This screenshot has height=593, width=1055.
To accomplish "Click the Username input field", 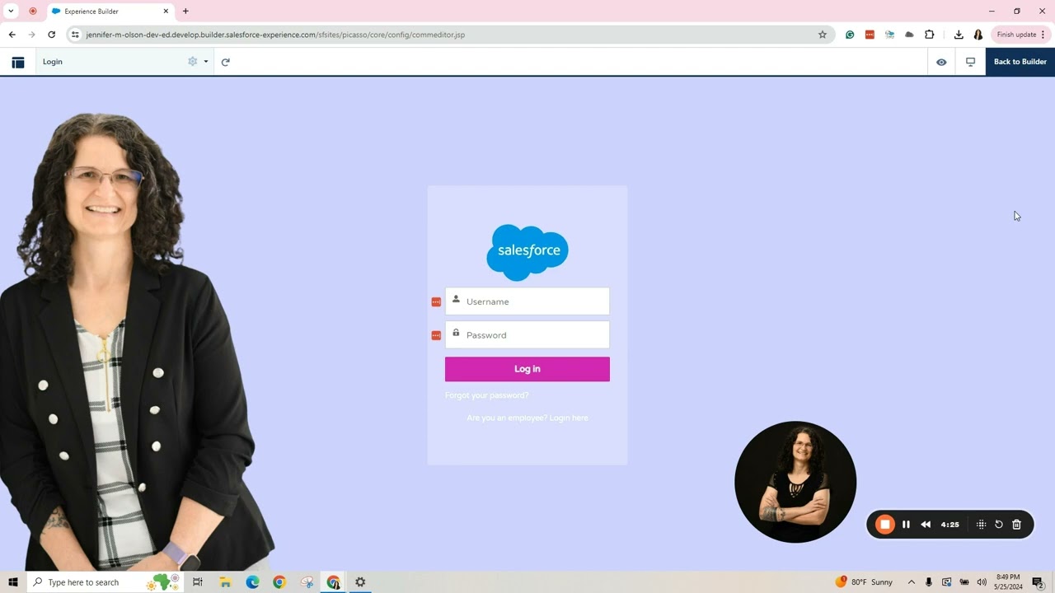I will (x=527, y=301).
